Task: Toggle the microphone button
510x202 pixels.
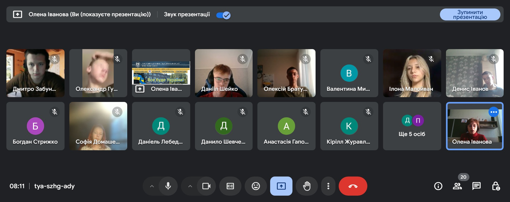Action: (168, 186)
